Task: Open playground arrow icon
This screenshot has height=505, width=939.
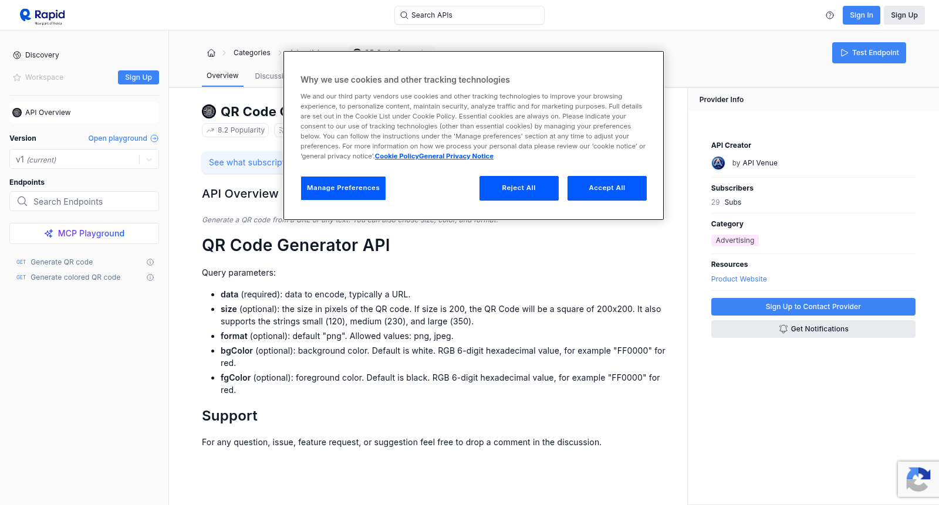Action: pos(154,138)
